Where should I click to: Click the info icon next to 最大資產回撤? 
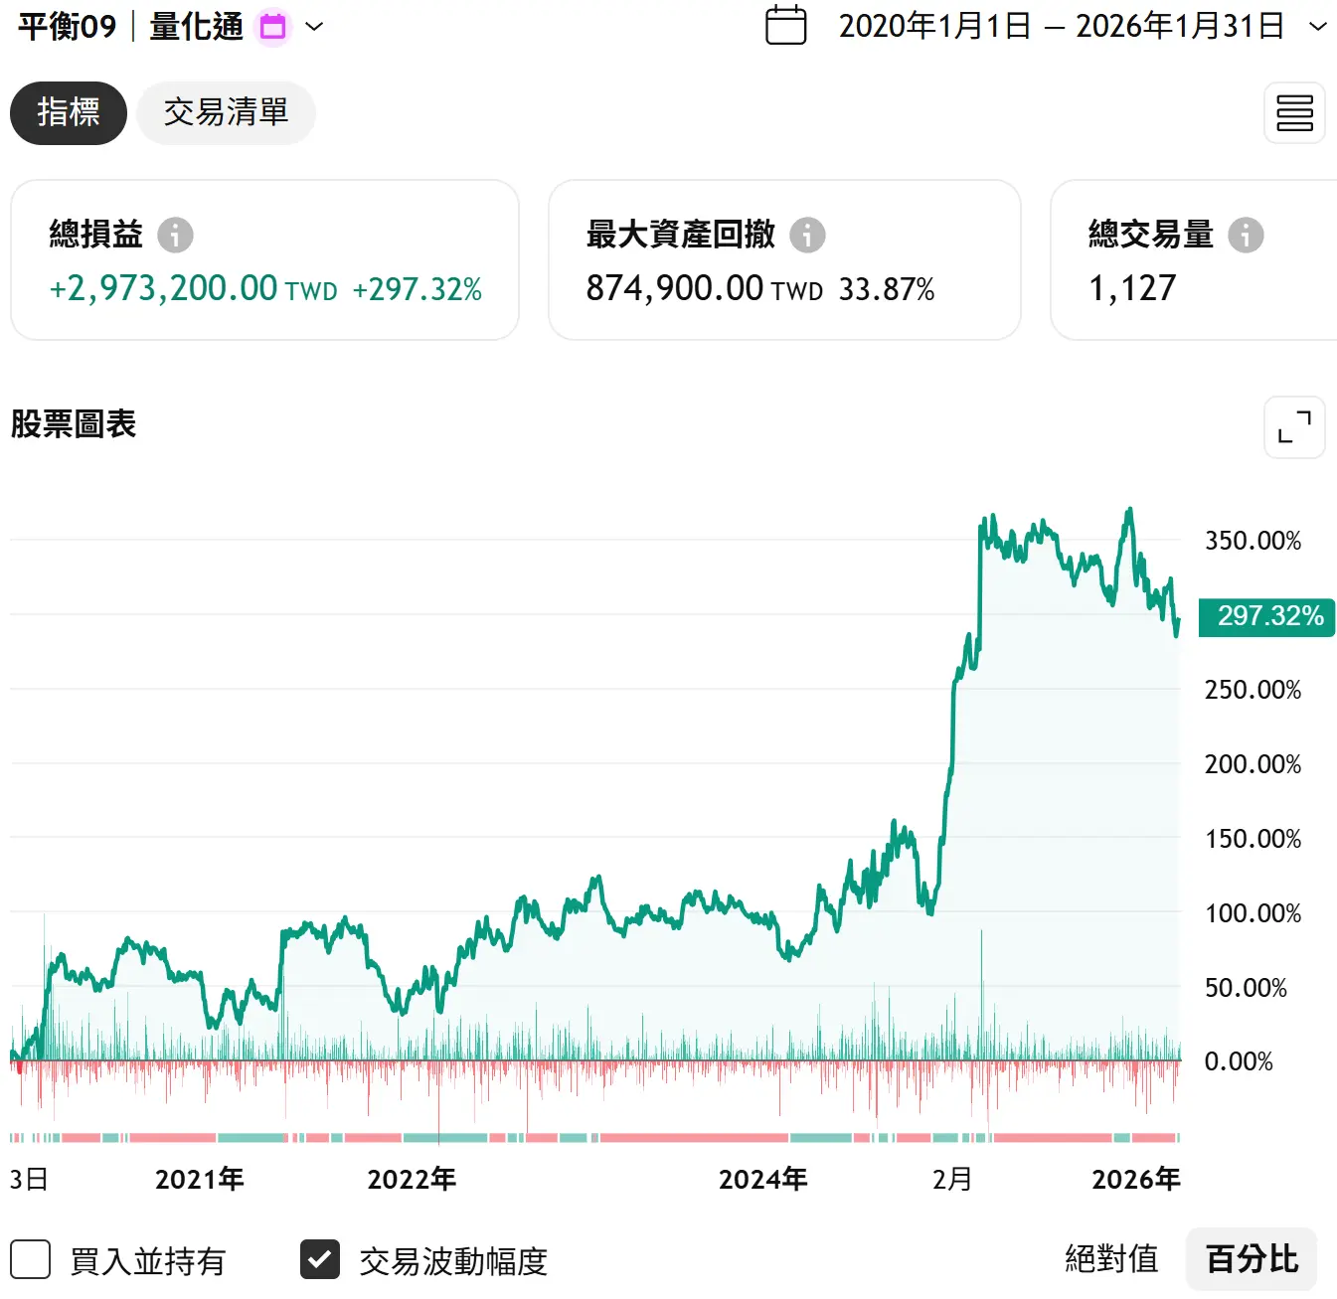[x=807, y=236]
